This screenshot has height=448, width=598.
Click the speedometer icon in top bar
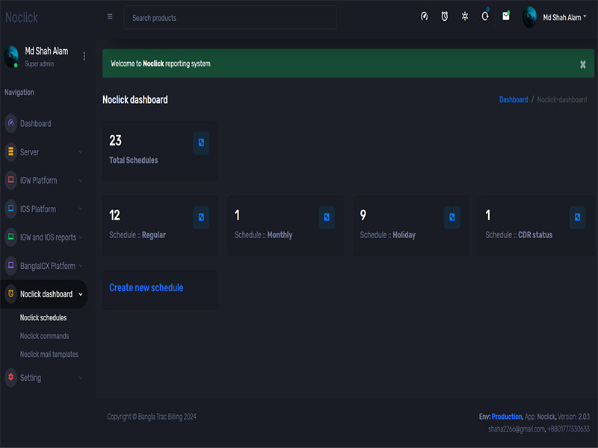[x=425, y=16]
